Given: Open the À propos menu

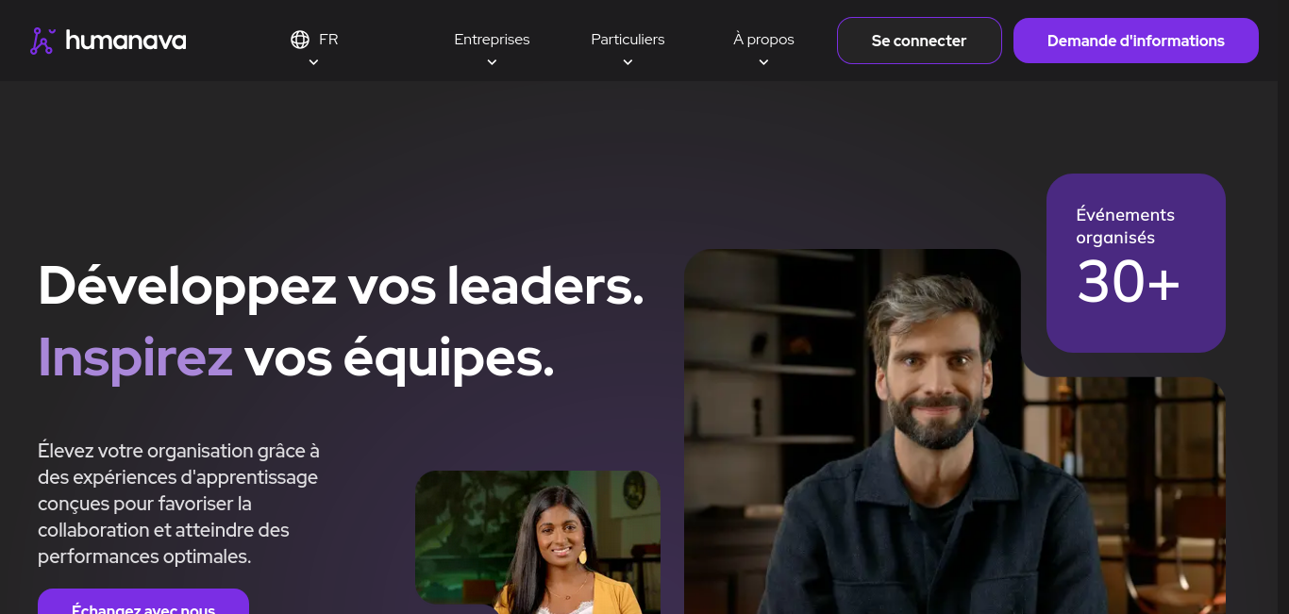Looking at the screenshot, I should (763, 40).
